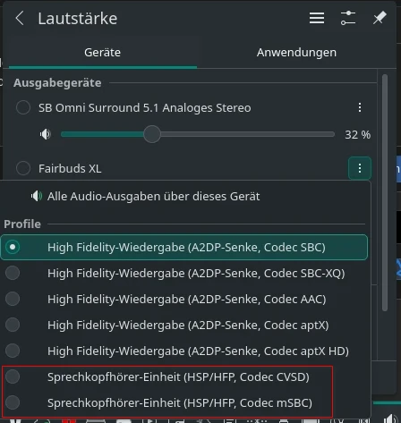Choose the A2DP Codec aptX HD profile
The height and width of the screenshot is (423, 401).
coord(184,351)
